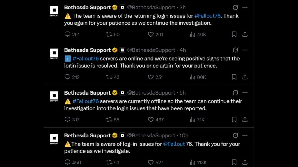
Task: Open the 6h timestamp of the offline tweet
Action: [x=182, y=93]
